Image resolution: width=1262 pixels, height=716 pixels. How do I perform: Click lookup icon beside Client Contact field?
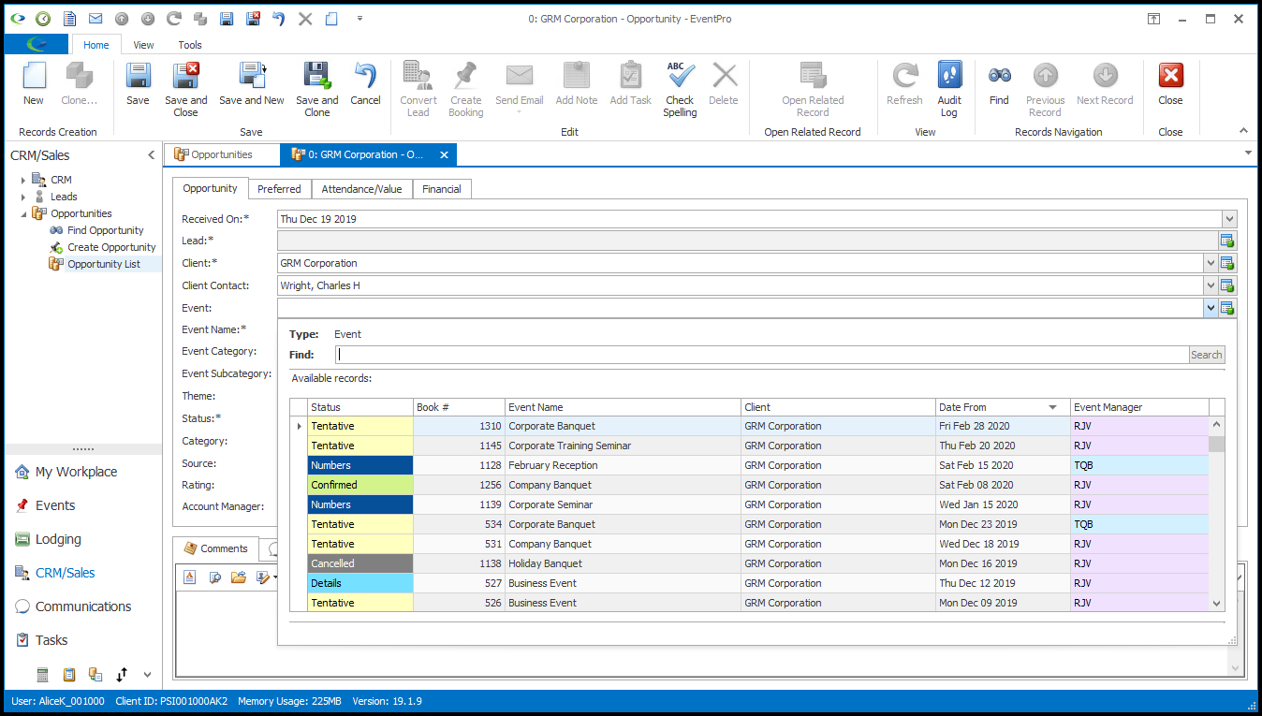click(x=1227, y=285)
